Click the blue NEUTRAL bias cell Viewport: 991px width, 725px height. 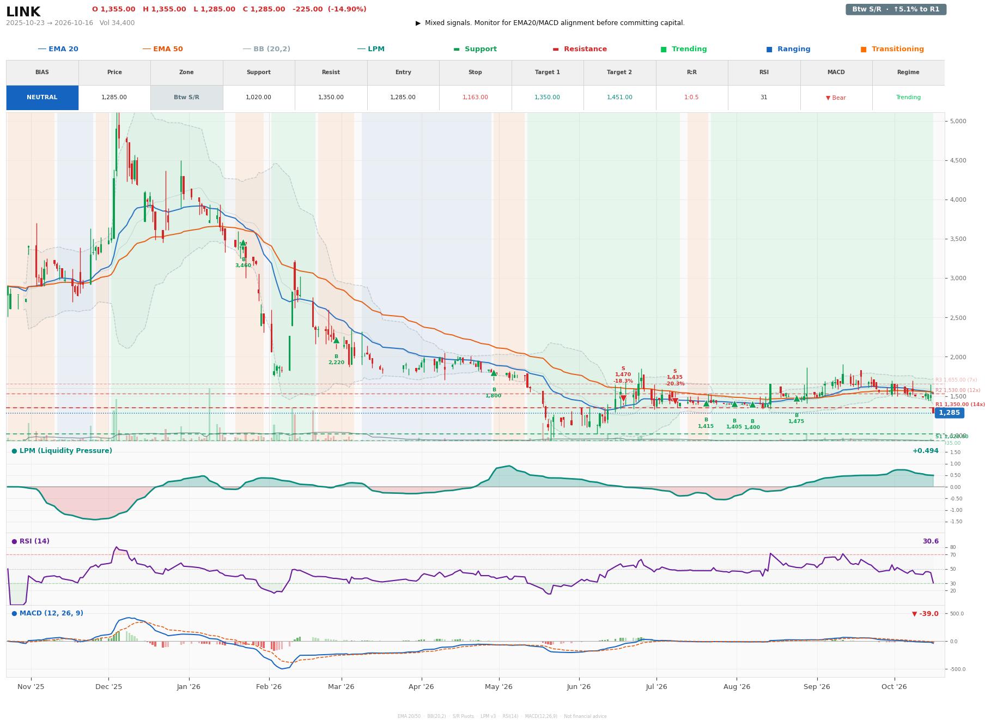[x=42, y=98]
